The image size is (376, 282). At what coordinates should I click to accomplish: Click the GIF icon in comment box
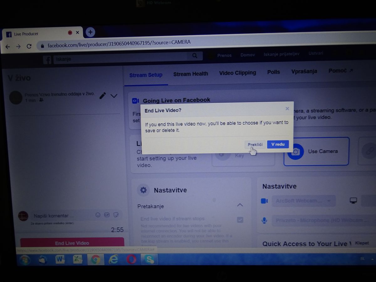tap(107, 215)
